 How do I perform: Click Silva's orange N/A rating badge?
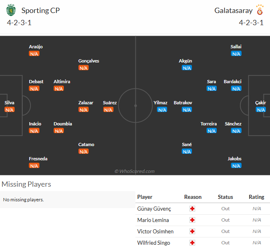(x=9, y=110)
